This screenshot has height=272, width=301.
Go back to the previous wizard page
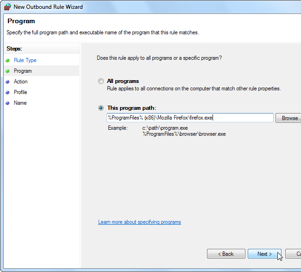click(226, 254)
